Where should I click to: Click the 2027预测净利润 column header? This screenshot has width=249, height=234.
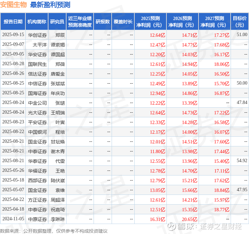click(x=215, y=22)
